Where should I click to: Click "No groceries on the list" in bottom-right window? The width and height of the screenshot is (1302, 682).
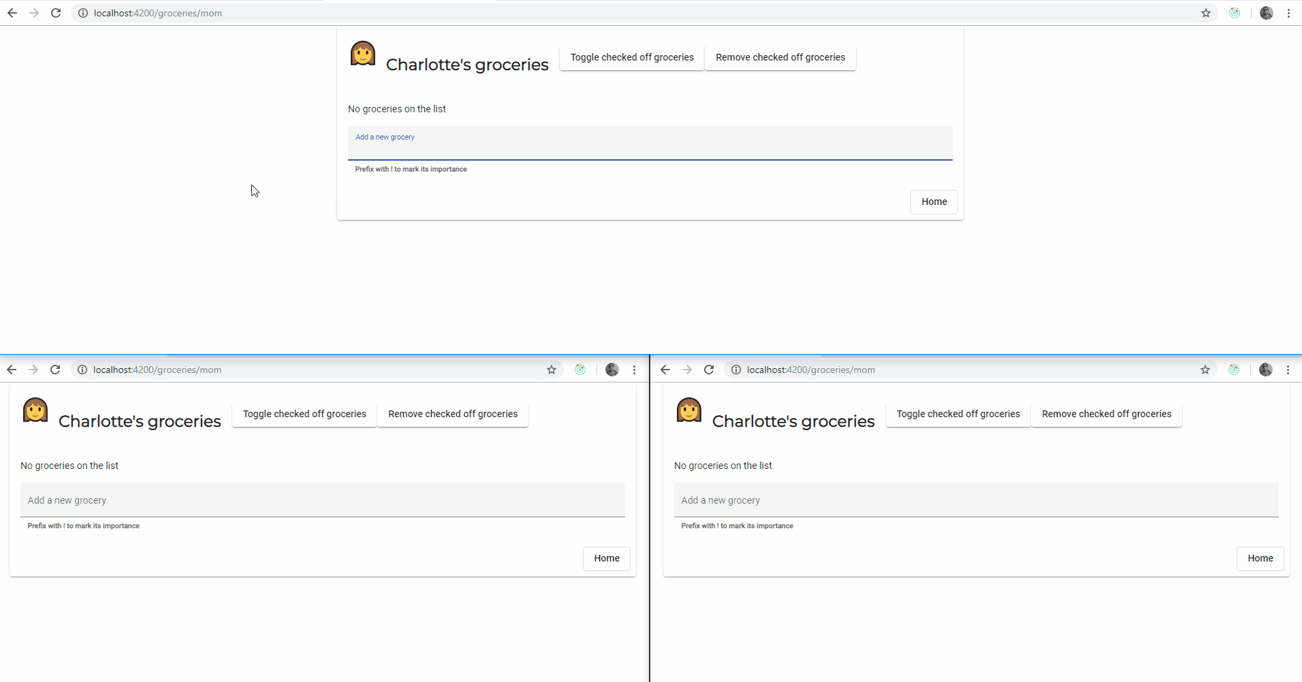[x=723, y=466]
